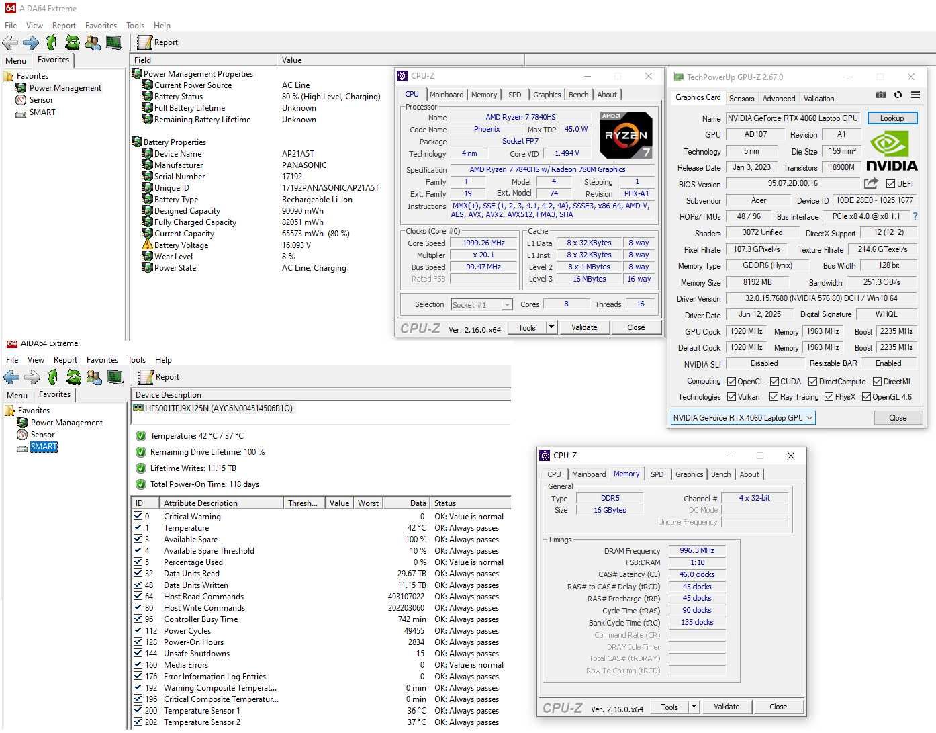
Task: Click Close button in GPU-Z
Action: click(x=898, y=418)
